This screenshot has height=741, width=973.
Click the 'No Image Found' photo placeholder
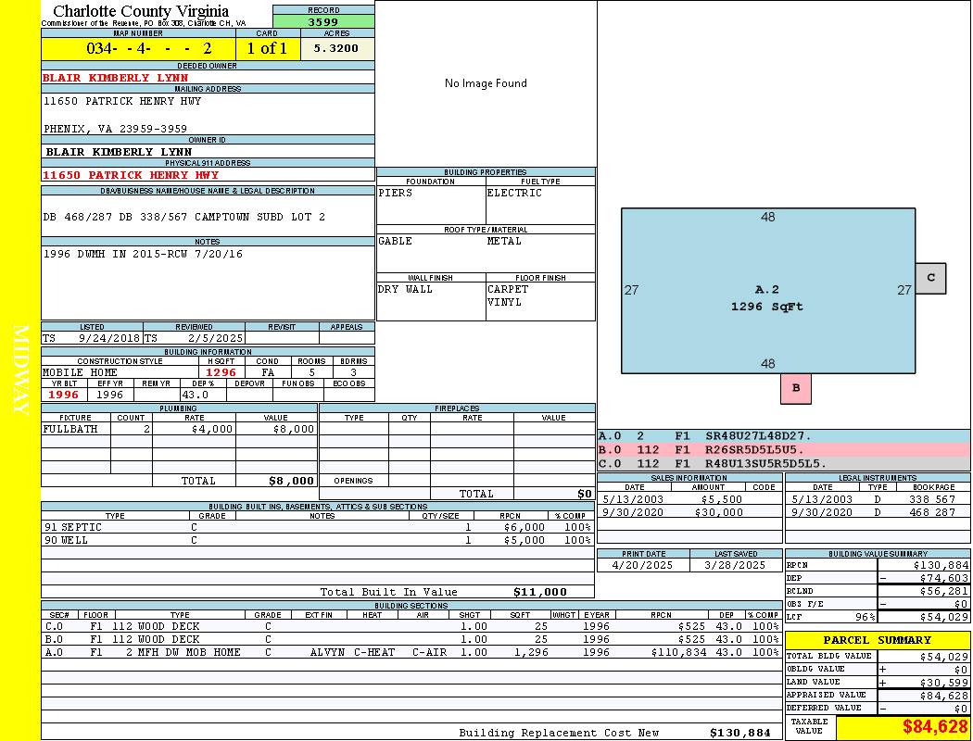[486, 83]
